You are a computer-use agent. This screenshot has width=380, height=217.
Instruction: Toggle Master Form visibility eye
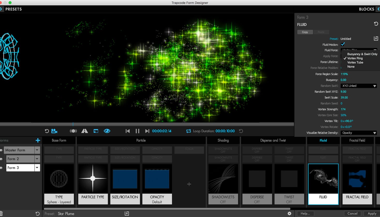pyautogui.click(x=2, y=150)
